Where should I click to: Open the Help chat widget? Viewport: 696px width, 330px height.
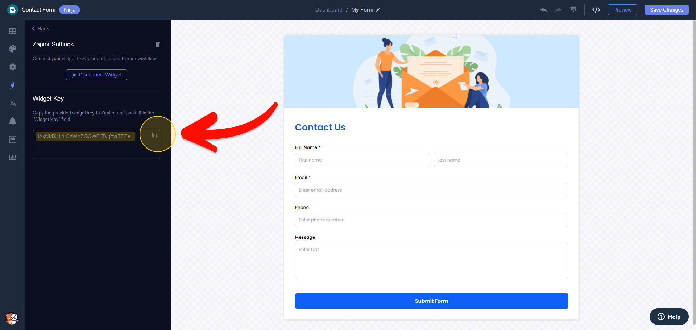[669, 317]
